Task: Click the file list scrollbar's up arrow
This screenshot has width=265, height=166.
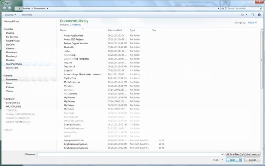Action: pyautogui.click(x=262, y=29)
